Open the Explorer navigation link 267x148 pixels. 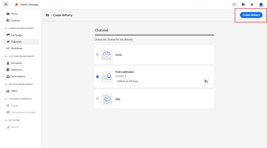click(16, 21)
